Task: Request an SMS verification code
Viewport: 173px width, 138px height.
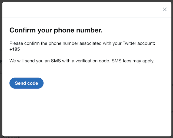Action: pyautogui.click(x=26, y=83)
